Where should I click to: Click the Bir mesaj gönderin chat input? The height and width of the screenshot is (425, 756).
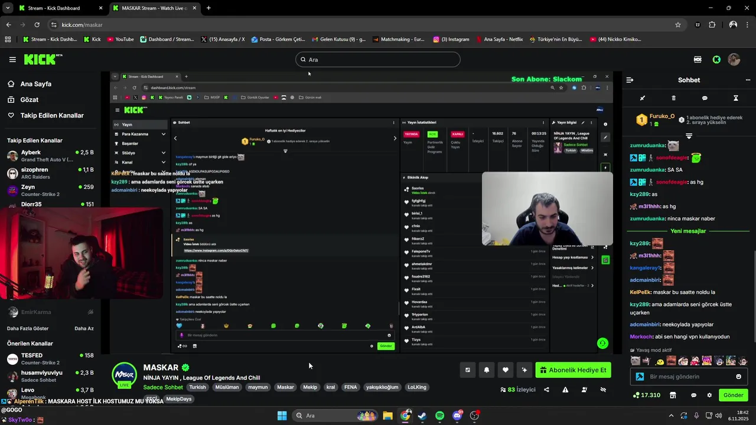688,377
